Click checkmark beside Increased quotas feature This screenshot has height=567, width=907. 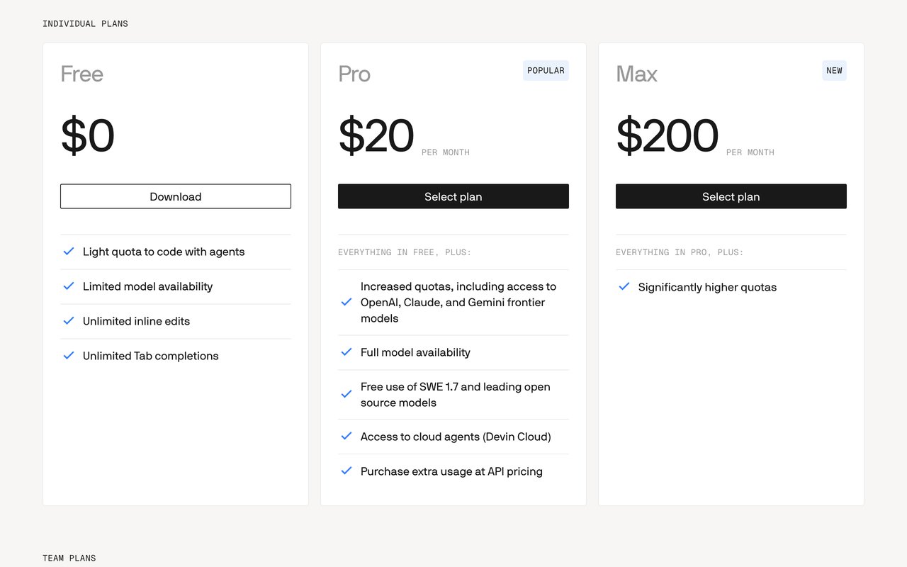pos(347,303)
